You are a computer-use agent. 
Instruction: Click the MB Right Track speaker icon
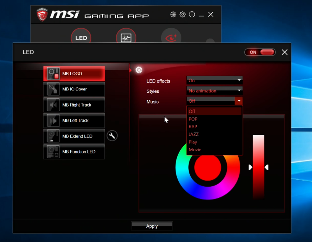point(53,105)
